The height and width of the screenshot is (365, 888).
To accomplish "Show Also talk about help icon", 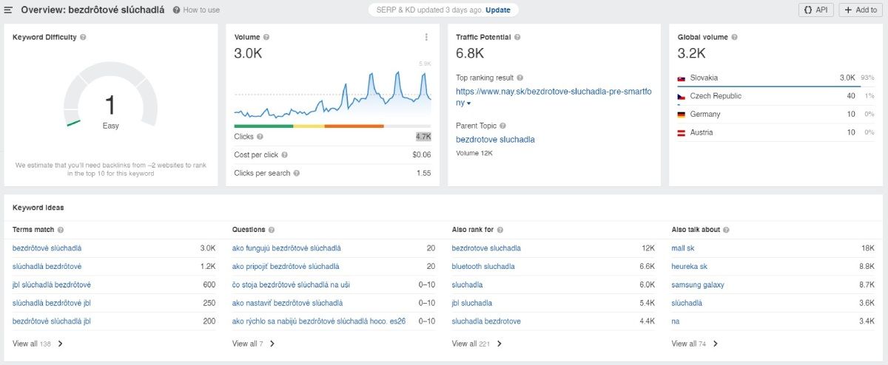I will coord(725,230).
